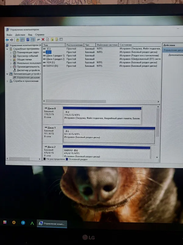
Task: Click the orange triangle icon on taskbar
Action: [x=14, y=222]
